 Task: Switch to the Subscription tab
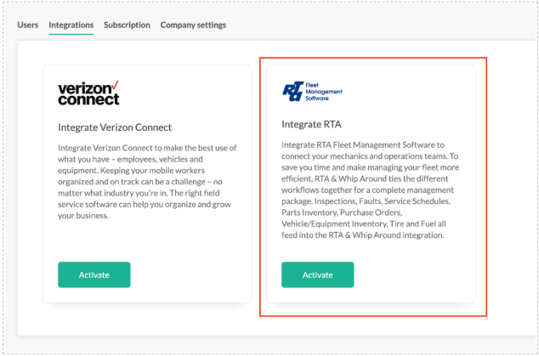click(x=127, y=25)
